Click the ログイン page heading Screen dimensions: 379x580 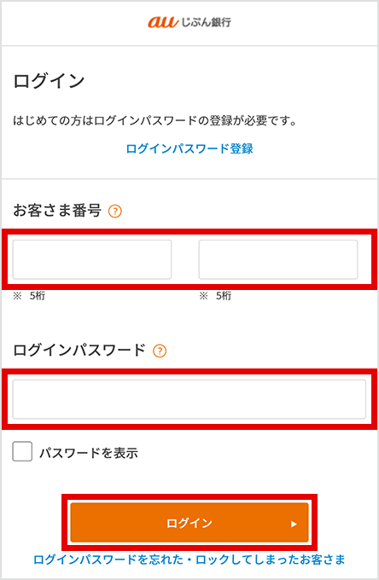point(50,81)
